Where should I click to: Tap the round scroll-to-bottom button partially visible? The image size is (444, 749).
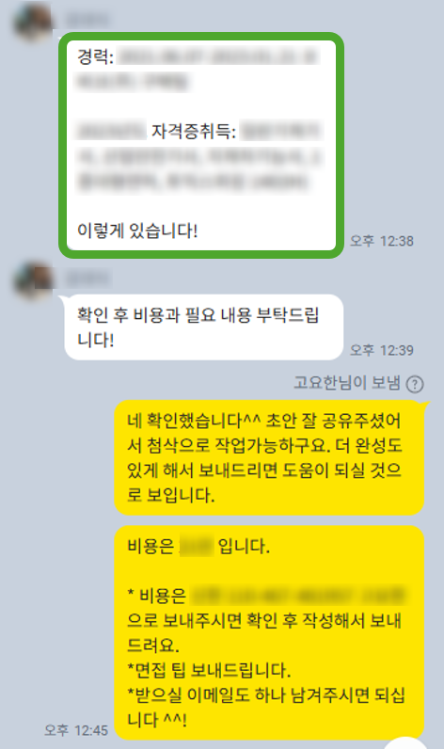[x=405, y=742]
